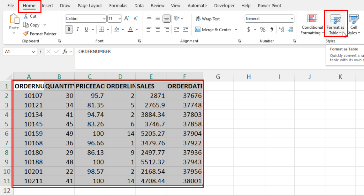364x195 pixels.
Task: Apply comma style number format
Action: click(272, 29)
